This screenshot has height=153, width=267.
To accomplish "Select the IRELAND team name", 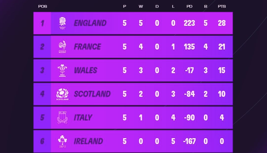I will click(88, 141).
